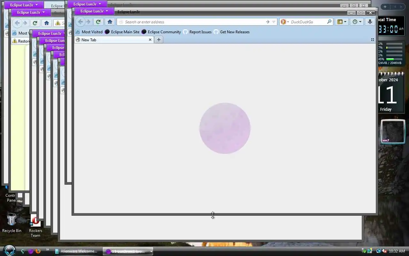Open the Bookmarks star menu button

click(x=342, y=22)
